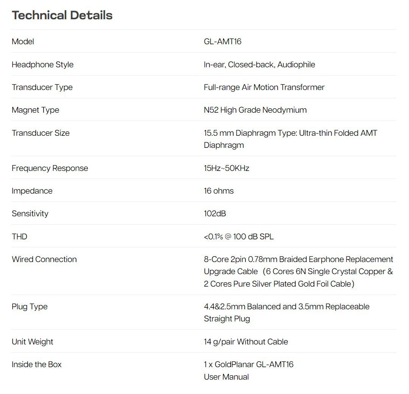The width and height of the screenshot is (409, 394).
Task: Select the Headphone Style row label
Action: tap(42, 65)
